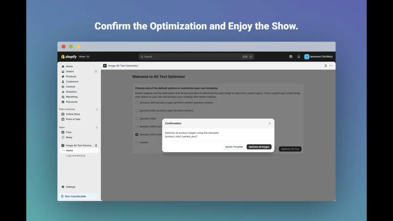Click the Image Alt Text Generator sidebar icon

click(63, 145)
